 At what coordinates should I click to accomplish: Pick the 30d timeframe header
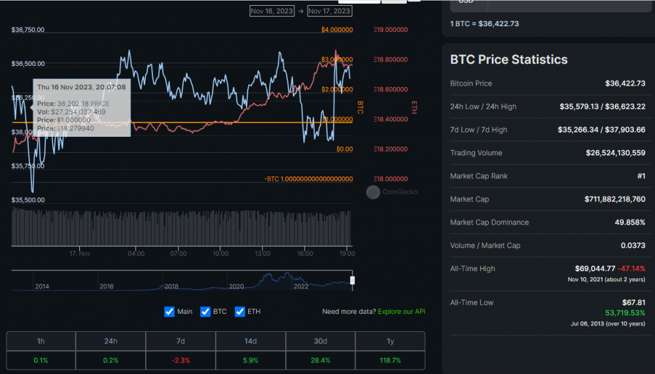[x=320, y=341]
